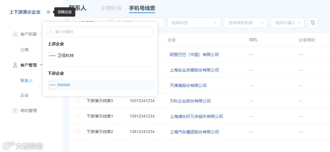Open the 选择归属人 dropdown
Screen dimensions: 330x152
click(x=288, y=23)
